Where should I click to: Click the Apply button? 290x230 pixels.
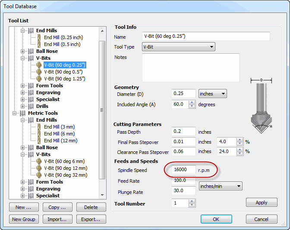[261, 202]
